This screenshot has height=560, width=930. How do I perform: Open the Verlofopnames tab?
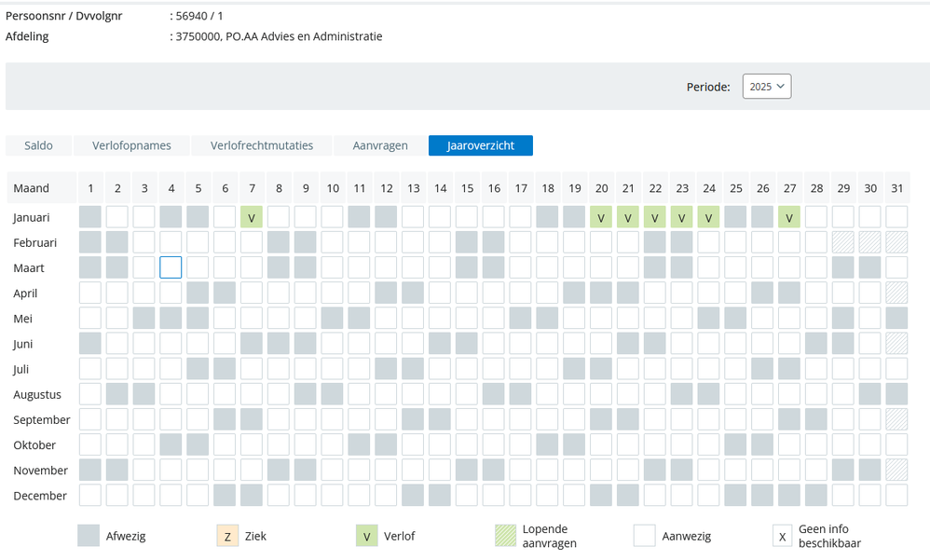click(x=131, y=145)
